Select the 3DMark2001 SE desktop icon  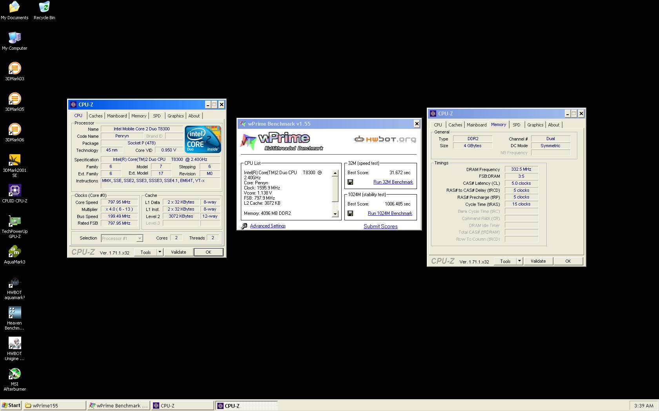(x=15, y=166)
